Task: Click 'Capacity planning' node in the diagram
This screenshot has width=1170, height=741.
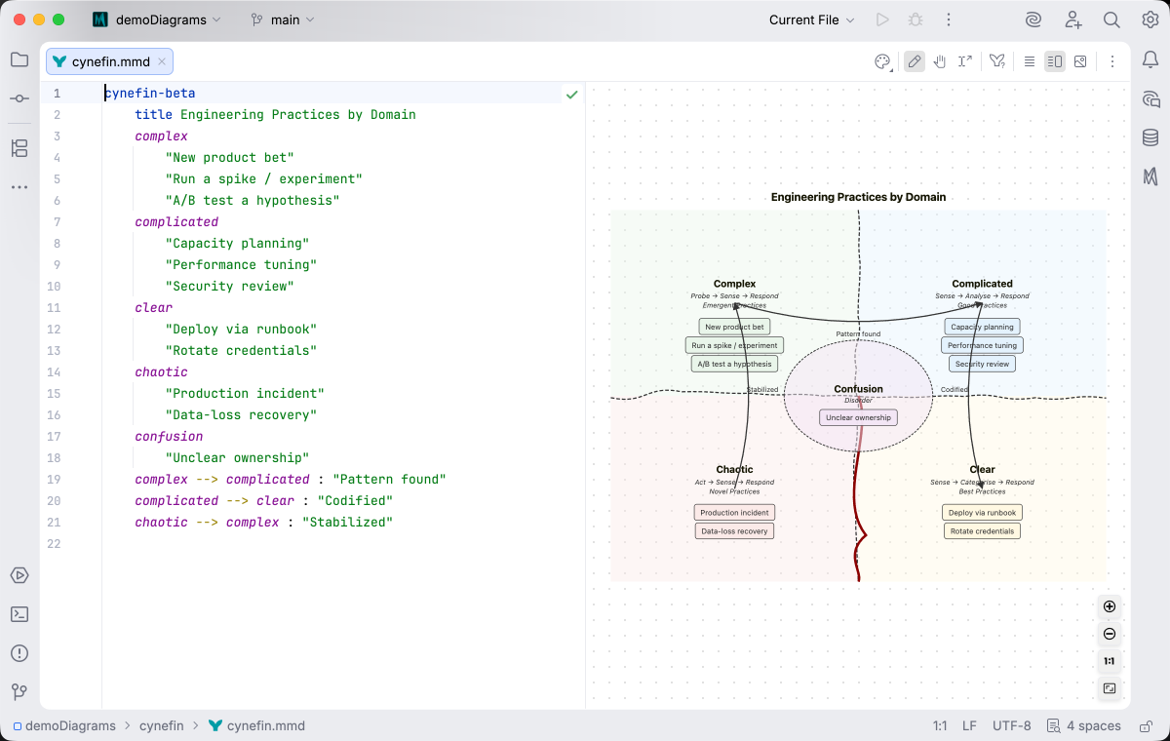Action: coord(982,327)
